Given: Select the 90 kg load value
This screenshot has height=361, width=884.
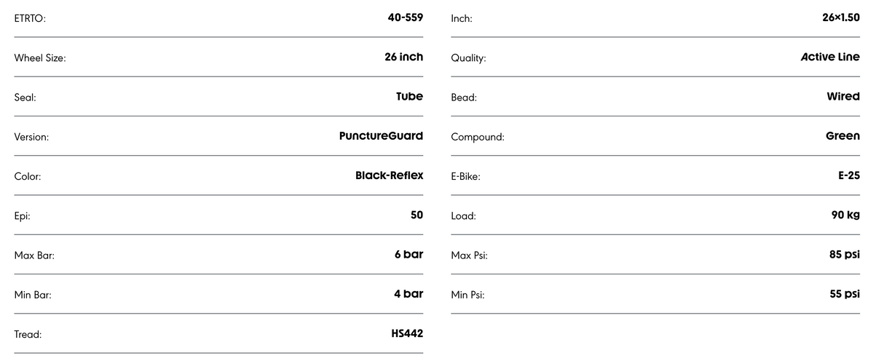Looking at the screenshot, I should point(845,215).
